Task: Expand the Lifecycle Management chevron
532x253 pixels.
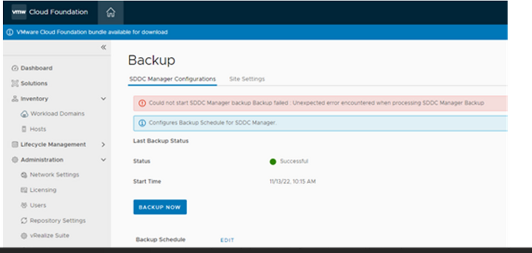Action: [104, 145]
